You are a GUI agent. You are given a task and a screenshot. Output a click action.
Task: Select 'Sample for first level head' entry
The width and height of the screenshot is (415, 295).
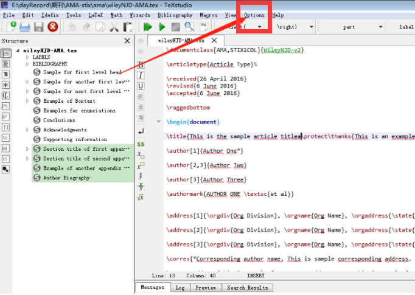point(82,72)
